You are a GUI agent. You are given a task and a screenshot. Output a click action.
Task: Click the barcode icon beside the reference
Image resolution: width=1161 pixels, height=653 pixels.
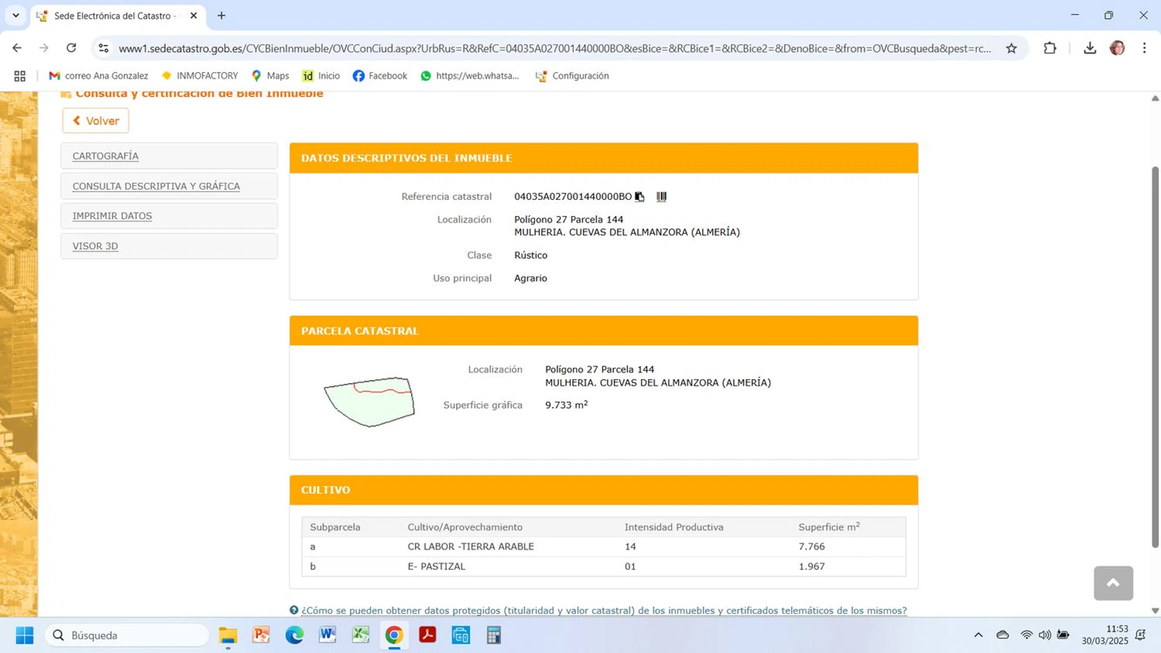661,197
